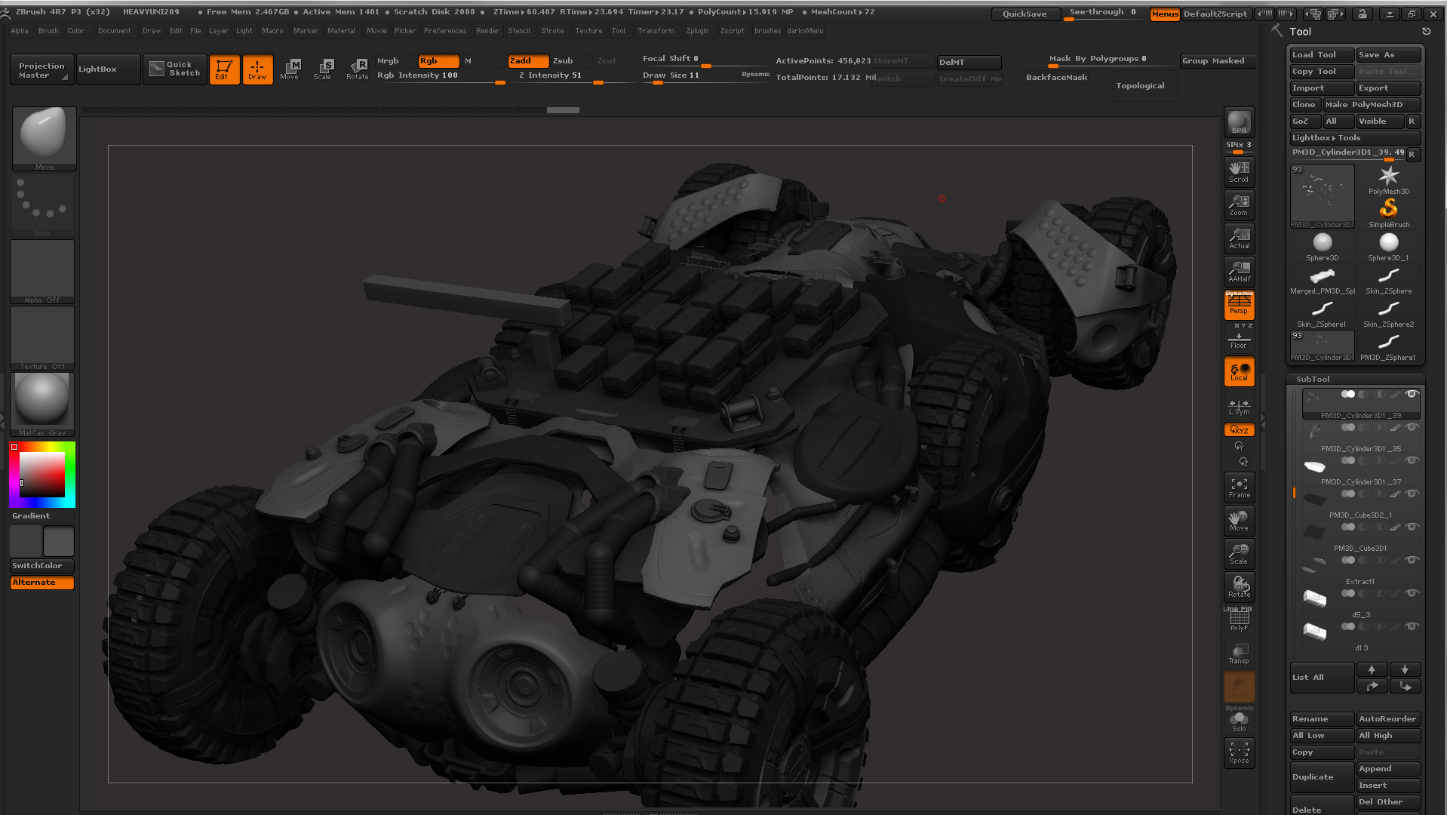Toggle the Floor grid
Image resolution: width=1447 pixels, height=815 pixels.
click(1239, 340)
